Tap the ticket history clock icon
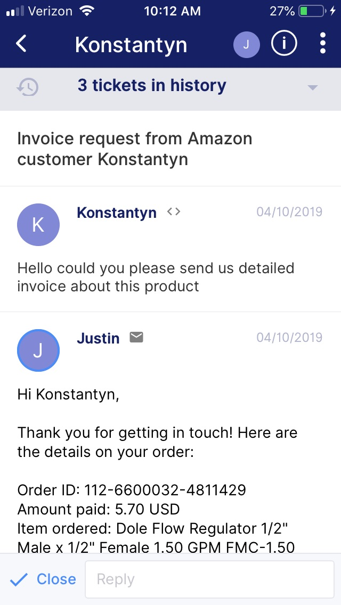 [28, 86]
